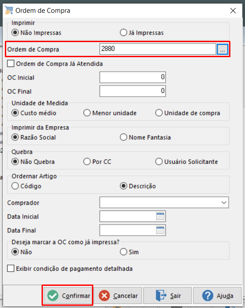
Task: Click the Ordem de Compra text field
Action: [158, 49]
